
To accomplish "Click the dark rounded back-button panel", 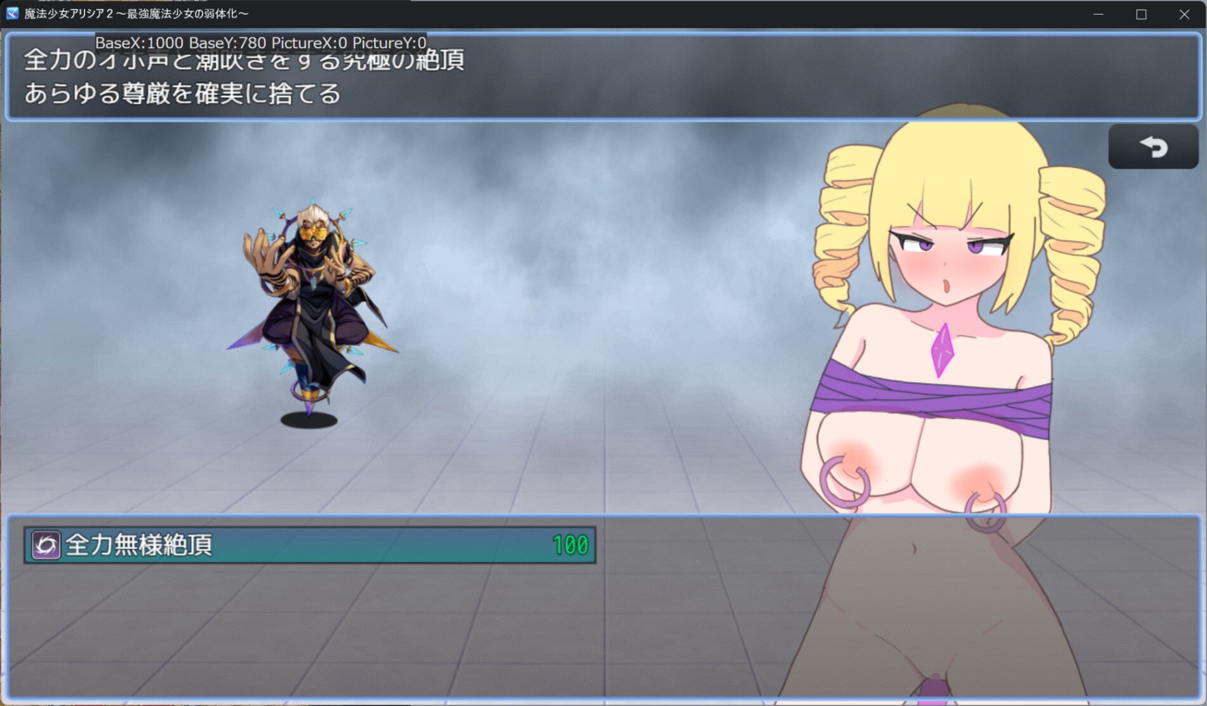I will 1154,147.
